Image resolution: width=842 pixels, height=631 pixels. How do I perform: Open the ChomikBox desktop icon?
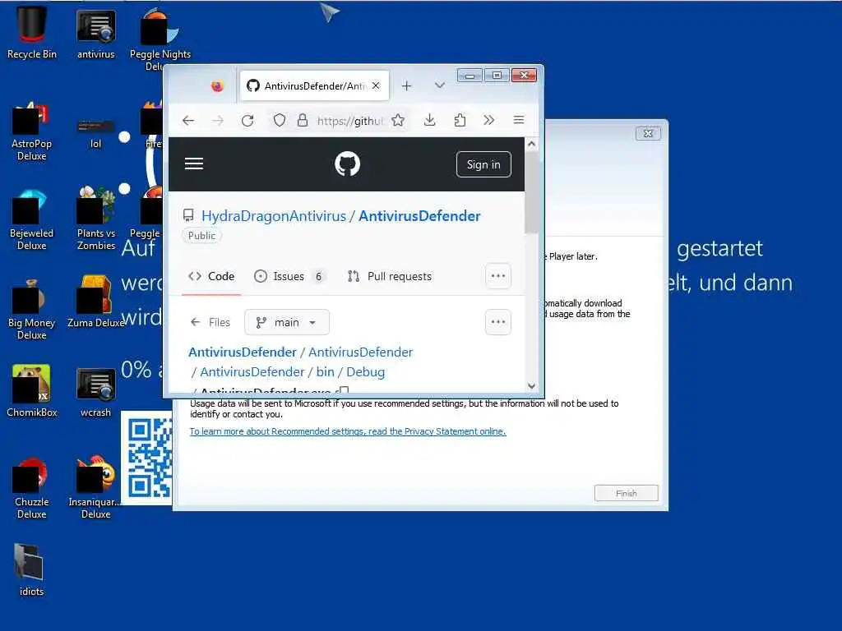coord(32,391)
